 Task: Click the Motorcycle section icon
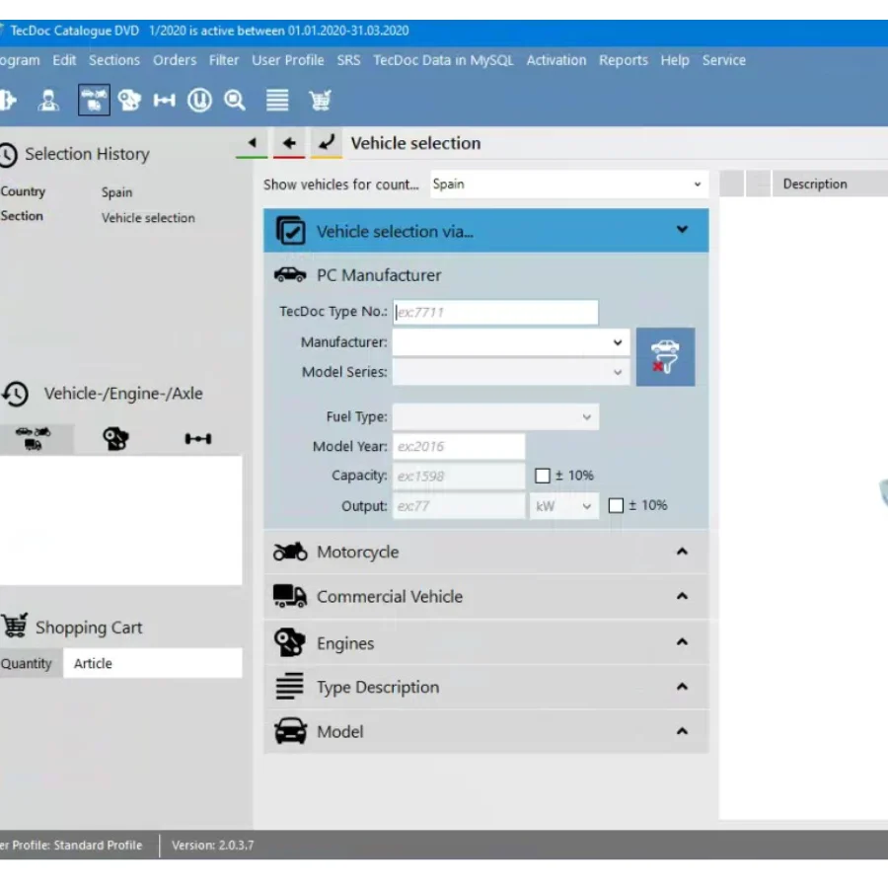tap(290, 552)
